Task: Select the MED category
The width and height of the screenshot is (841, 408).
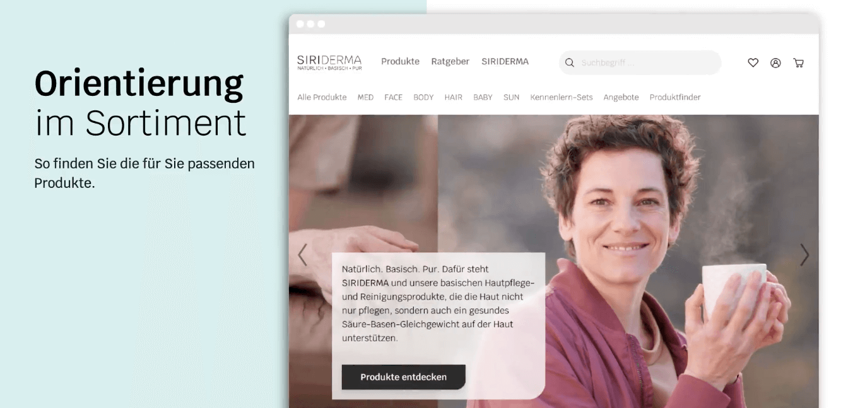Action: pyautogui.click(x=365, y=97)
